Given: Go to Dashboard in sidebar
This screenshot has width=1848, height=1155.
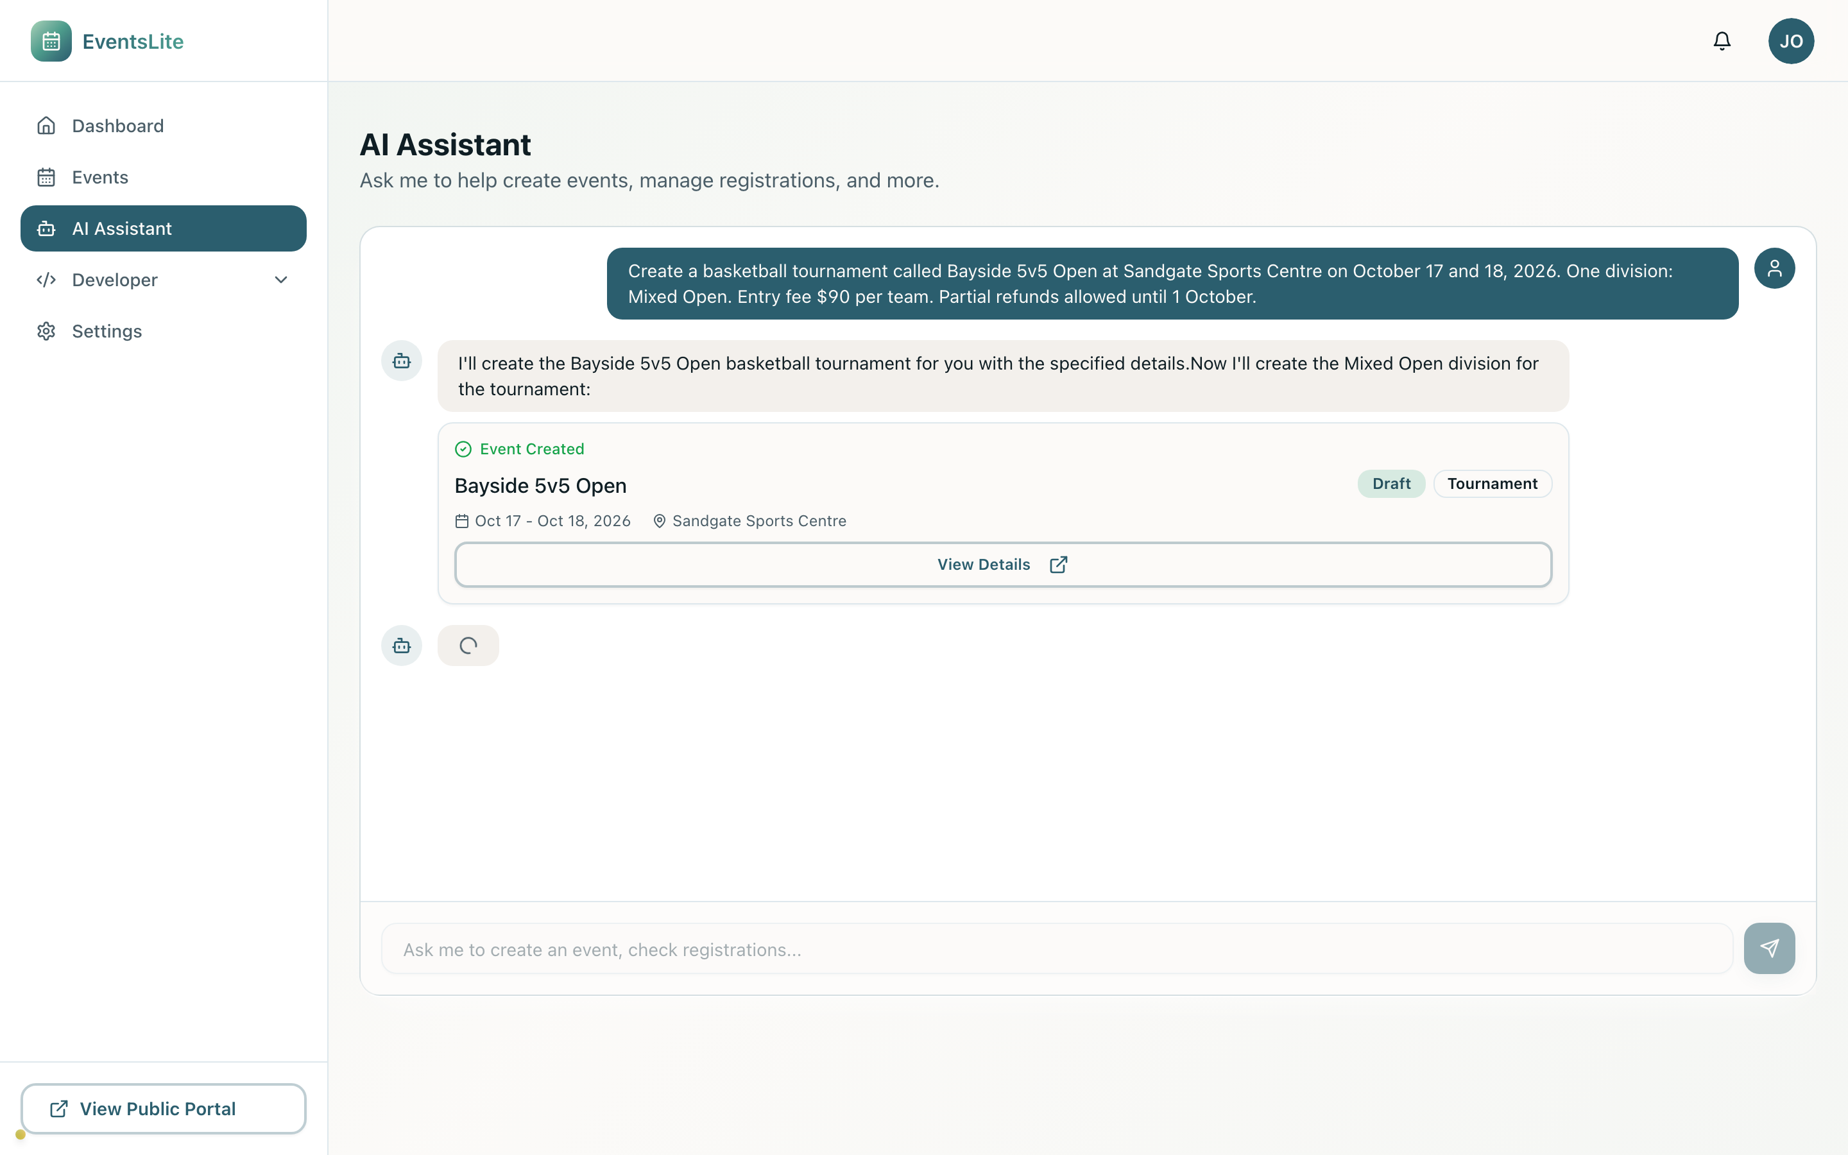Looking at the screenshot, I should click(x=164, y=126).
